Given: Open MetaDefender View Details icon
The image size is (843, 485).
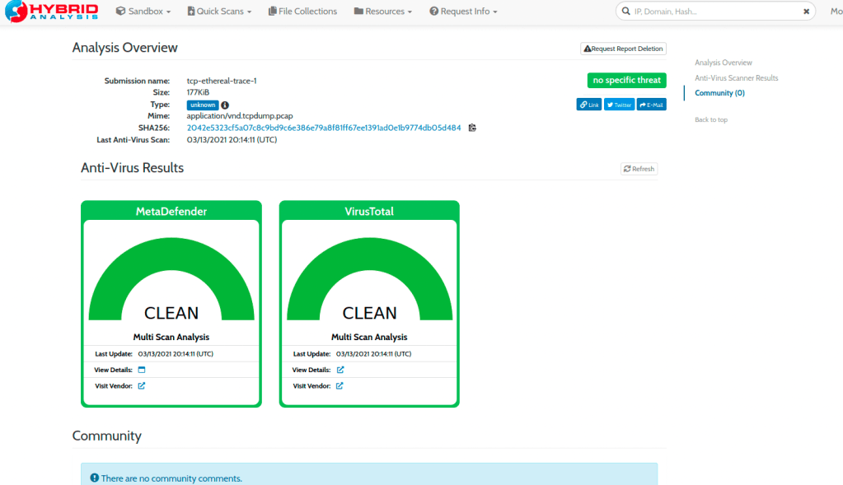Looking at the screenshot, I should 142,370.
